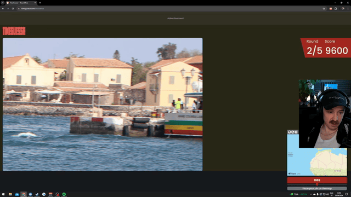
Task: Open a new browser tab
Action: click(40, 3)
